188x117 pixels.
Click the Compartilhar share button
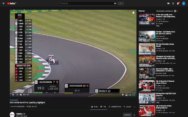point(115,107)
